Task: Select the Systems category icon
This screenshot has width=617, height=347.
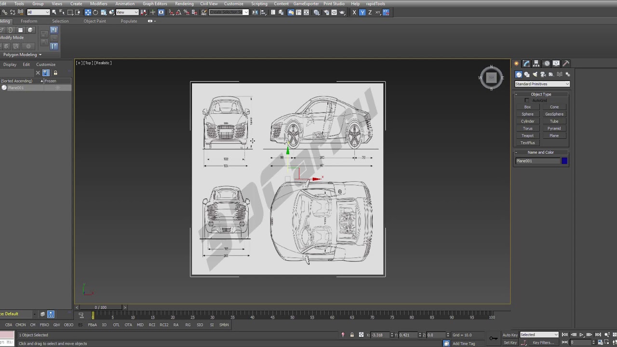Action: point(567,74)
